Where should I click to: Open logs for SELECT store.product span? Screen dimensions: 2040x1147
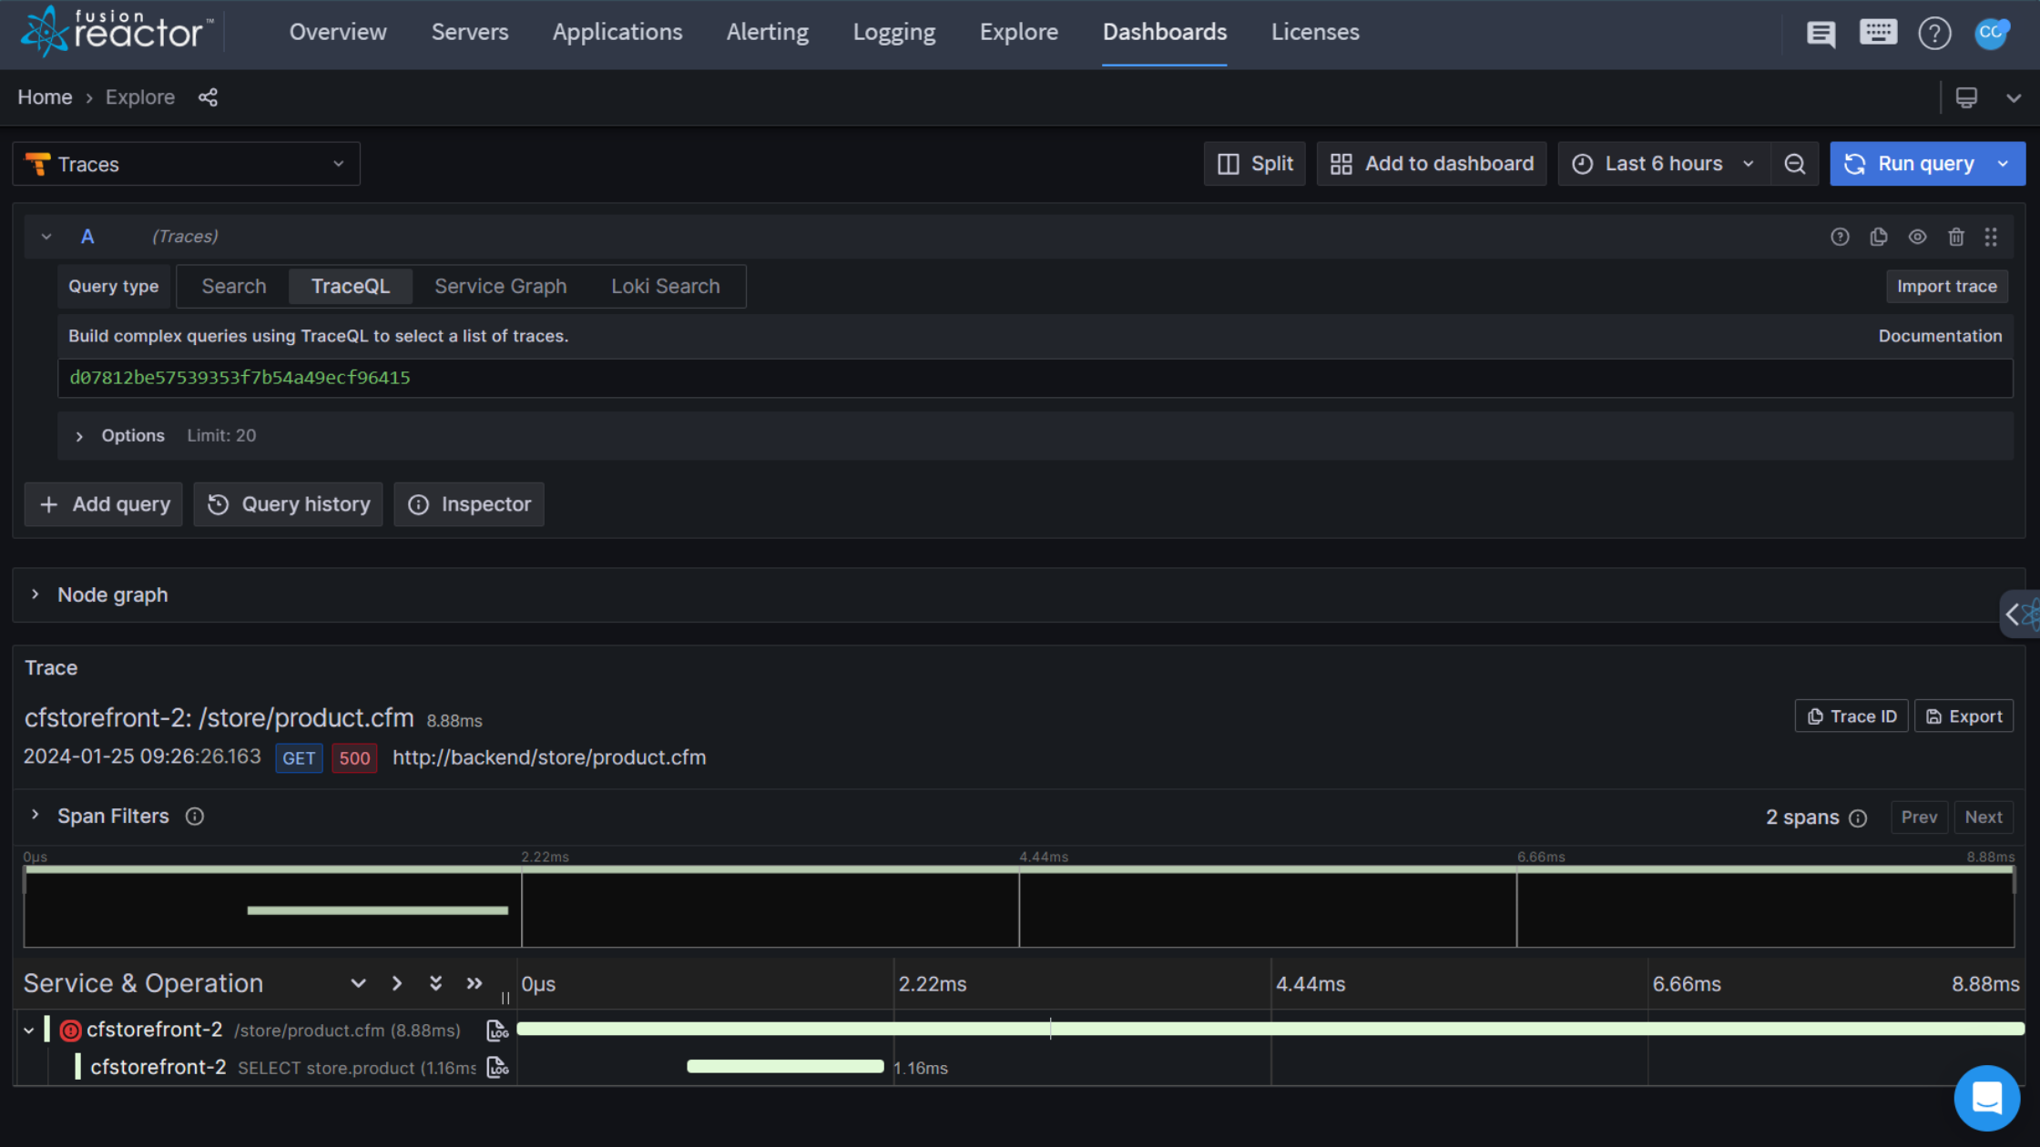[497, 1067]
